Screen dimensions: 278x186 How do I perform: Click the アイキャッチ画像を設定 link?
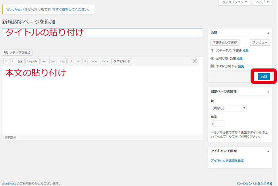tap(227, 160)
